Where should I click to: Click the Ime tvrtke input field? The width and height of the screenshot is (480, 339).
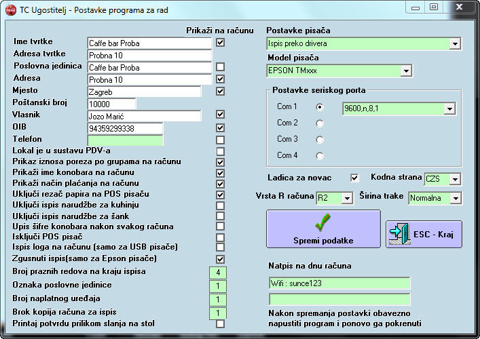tap(149, 43)
